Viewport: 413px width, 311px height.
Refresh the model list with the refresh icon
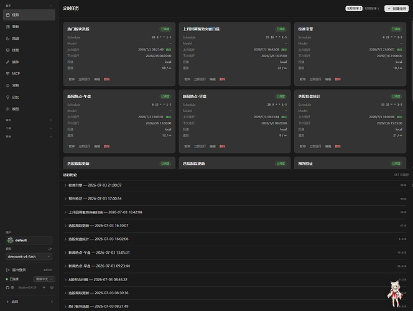50,249
